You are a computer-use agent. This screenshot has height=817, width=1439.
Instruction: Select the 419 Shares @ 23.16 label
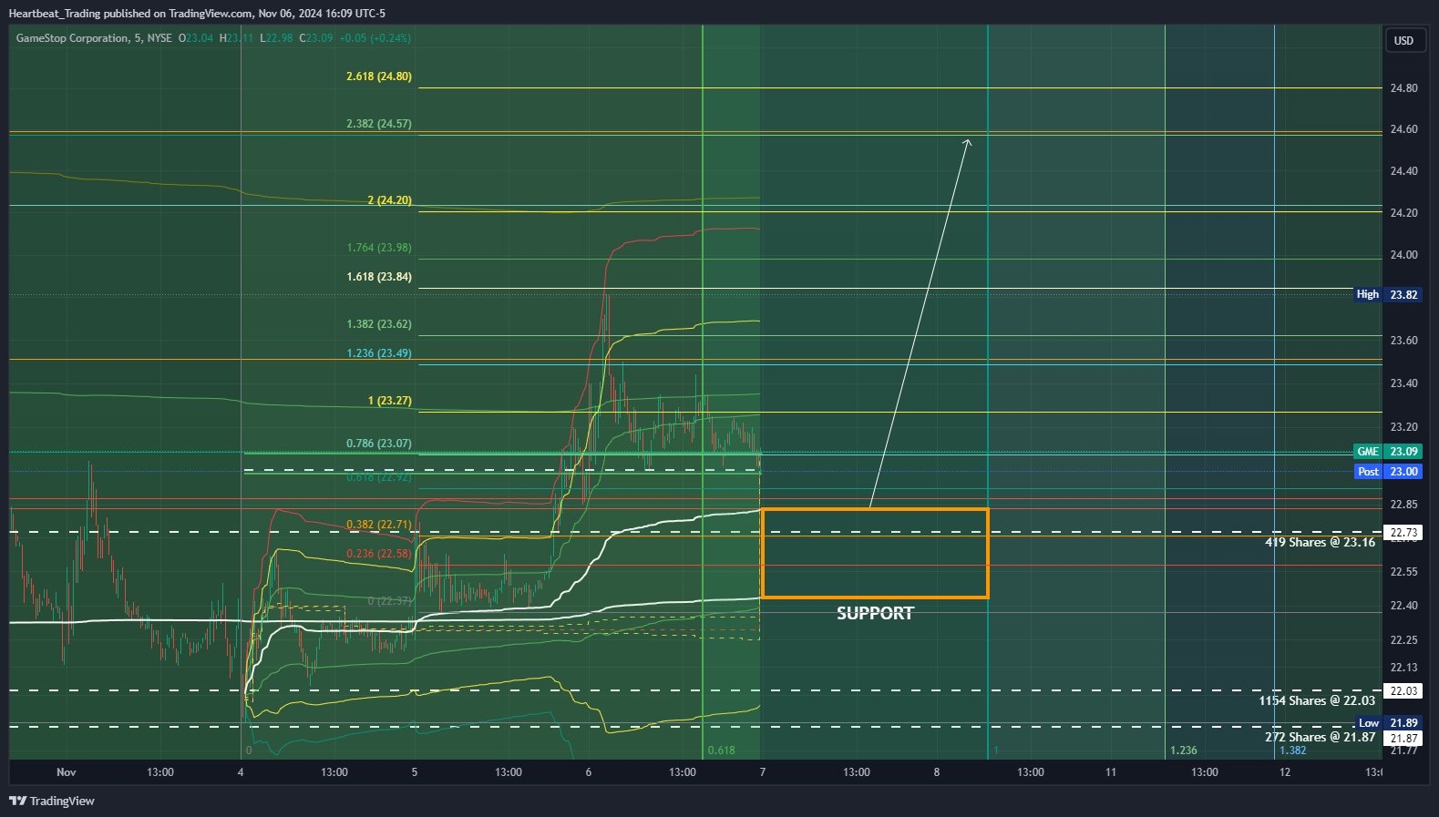pos(1320,543)
